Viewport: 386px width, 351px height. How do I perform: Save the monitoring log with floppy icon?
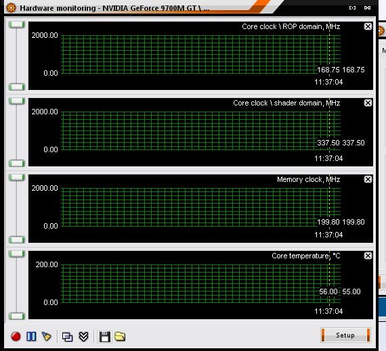point(104,337)
